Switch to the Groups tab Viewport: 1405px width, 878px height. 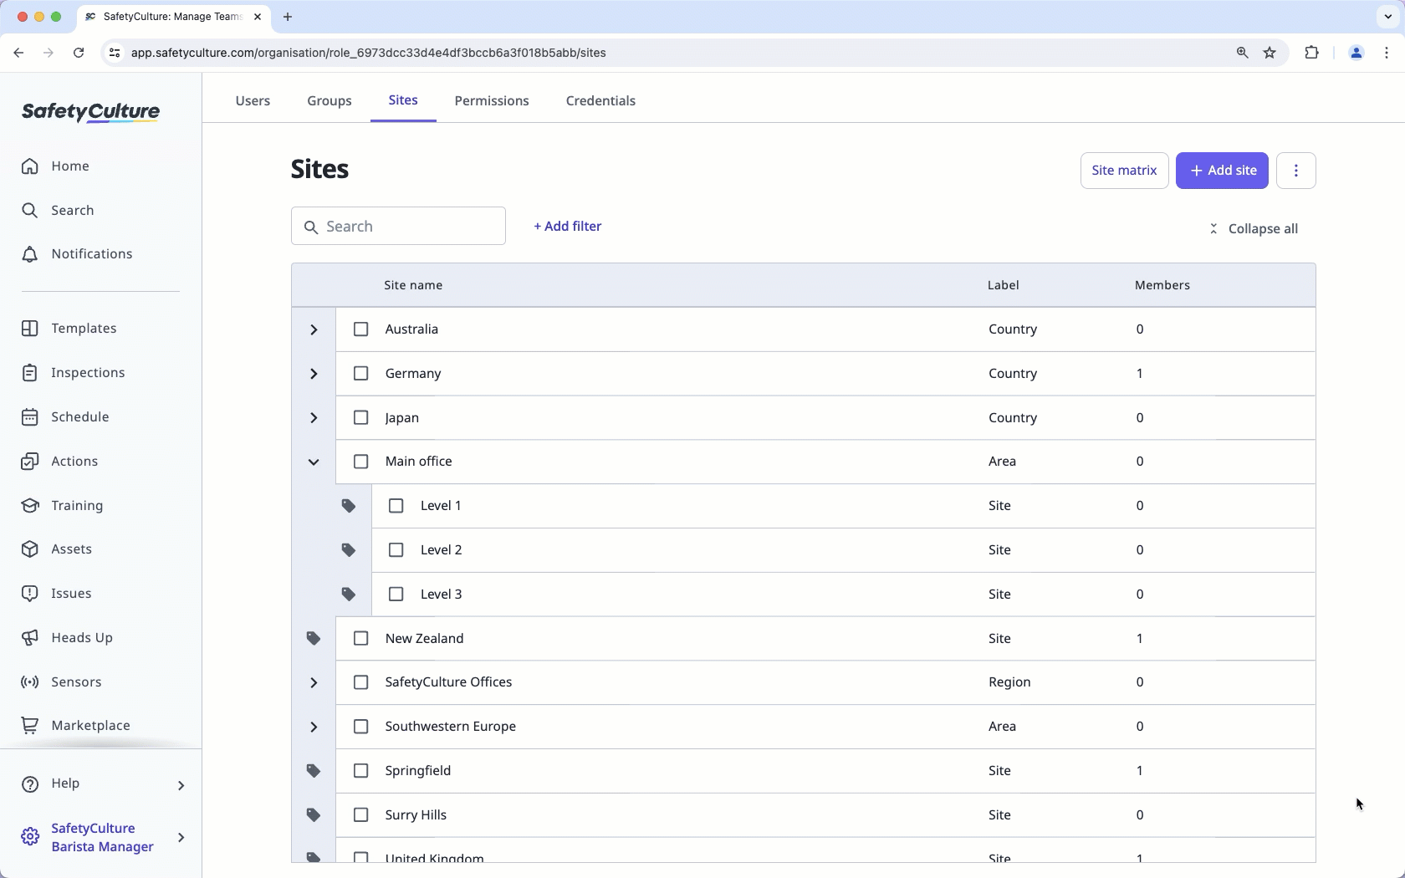coord(330,100)
